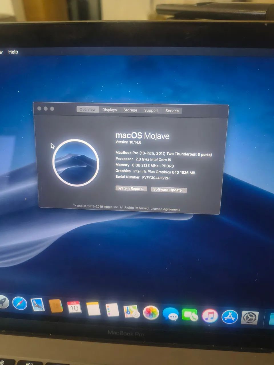Launch FaceTime from the Dock
274x365 pixels.
(x=190, y=315)
